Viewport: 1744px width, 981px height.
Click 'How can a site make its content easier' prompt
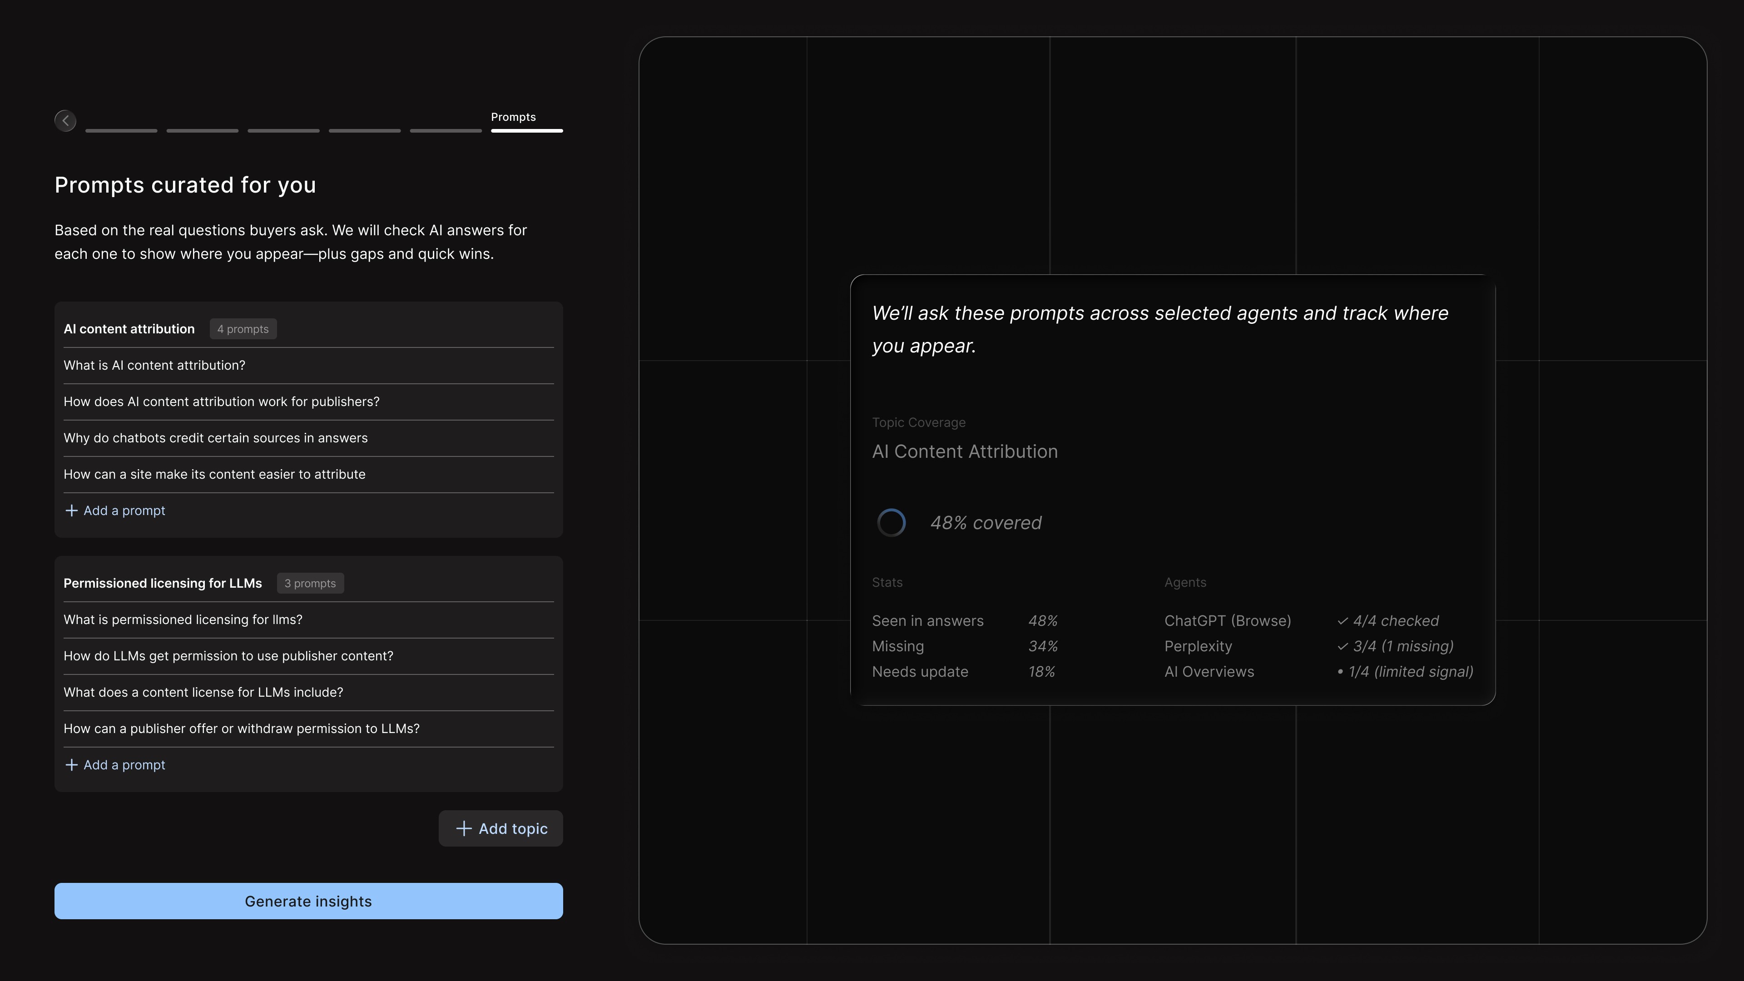click(214, 475)
